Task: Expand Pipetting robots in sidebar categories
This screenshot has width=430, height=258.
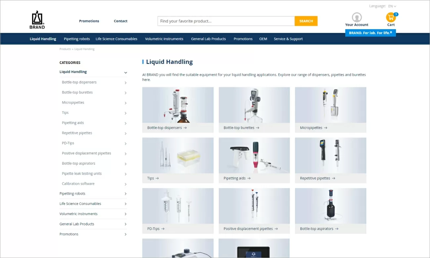Action: (x=125, y=194)
